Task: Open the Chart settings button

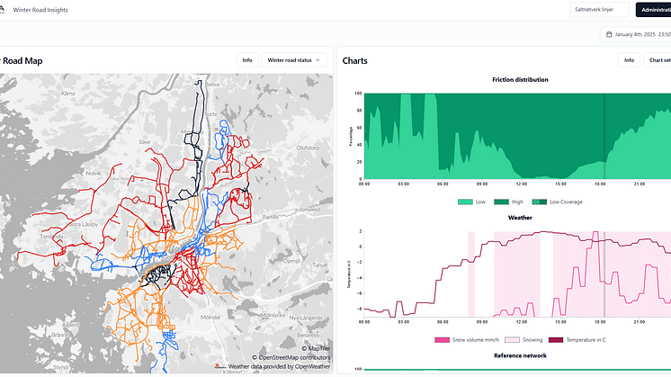Action: 658,60
